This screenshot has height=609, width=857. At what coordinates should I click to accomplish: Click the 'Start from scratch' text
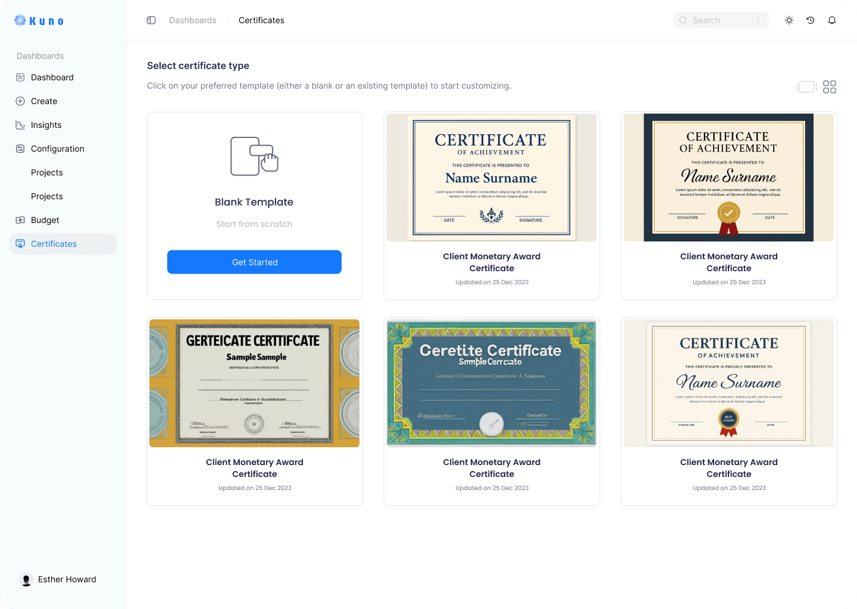(x=254, y=224)
